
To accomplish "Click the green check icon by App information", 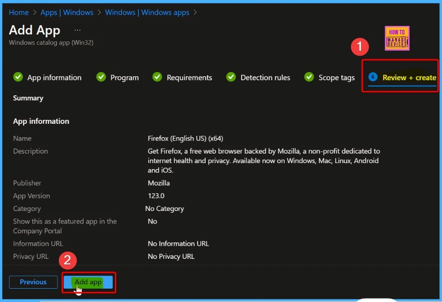I will pyautogui.click(x=18, y=77).
